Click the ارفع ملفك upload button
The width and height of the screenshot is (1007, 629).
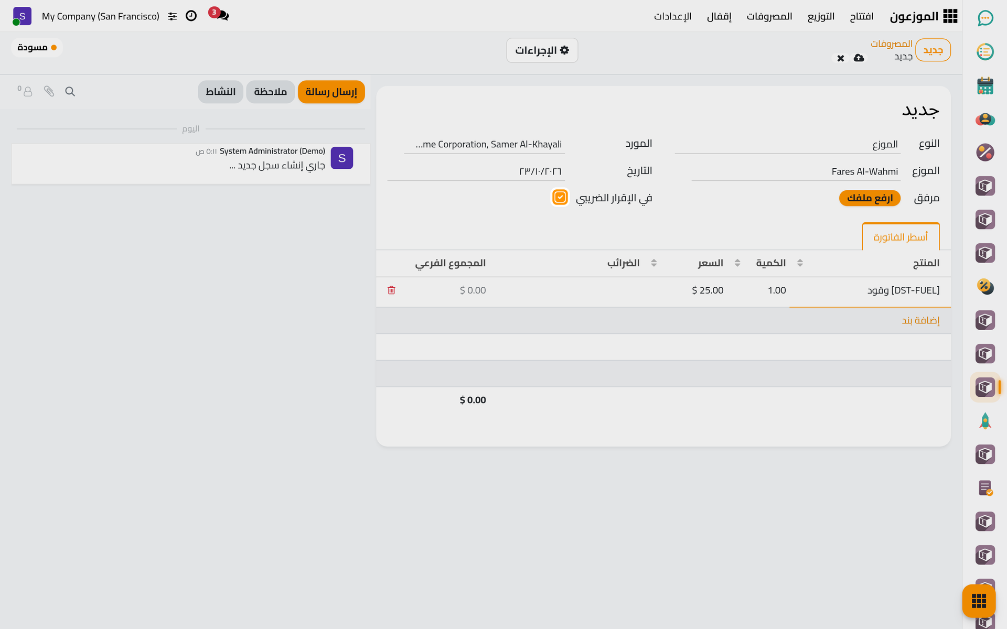click(870, 198)
